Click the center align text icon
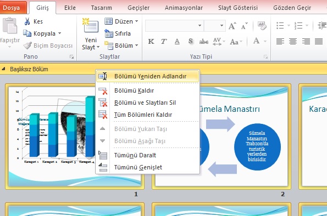327x216 pixels. 293,41
